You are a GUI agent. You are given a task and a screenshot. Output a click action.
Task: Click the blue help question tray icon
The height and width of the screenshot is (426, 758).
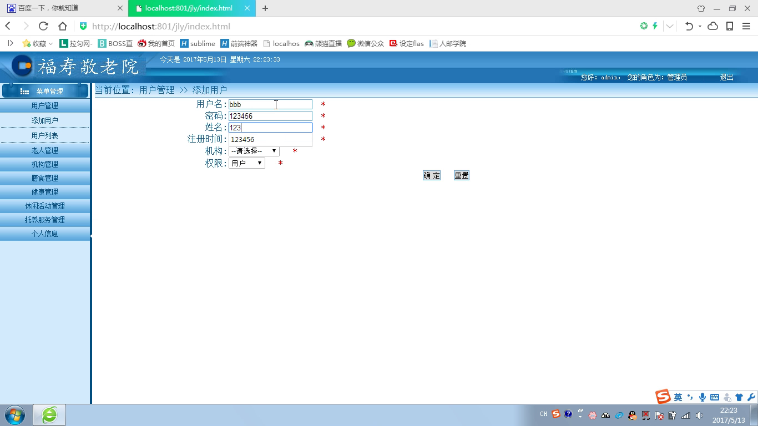click(568, 414)
